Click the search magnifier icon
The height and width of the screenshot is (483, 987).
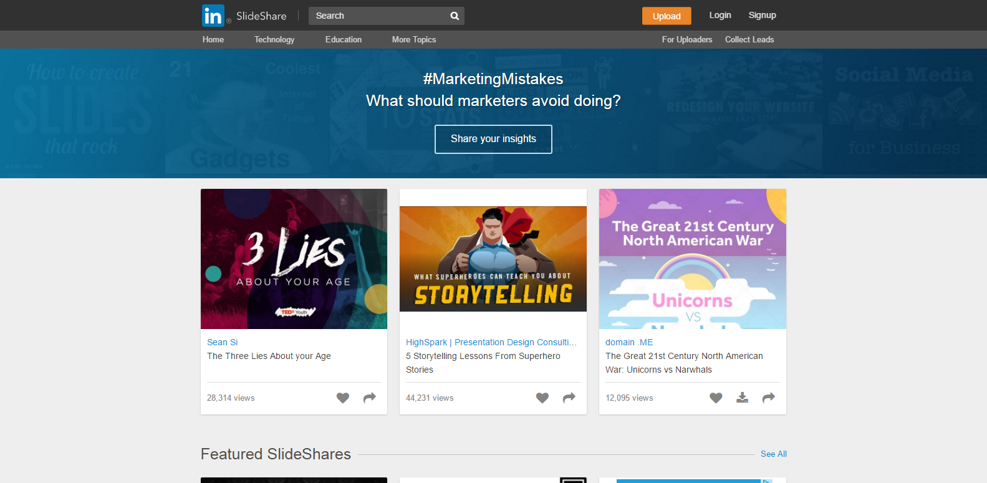click(x=455, y=16)
